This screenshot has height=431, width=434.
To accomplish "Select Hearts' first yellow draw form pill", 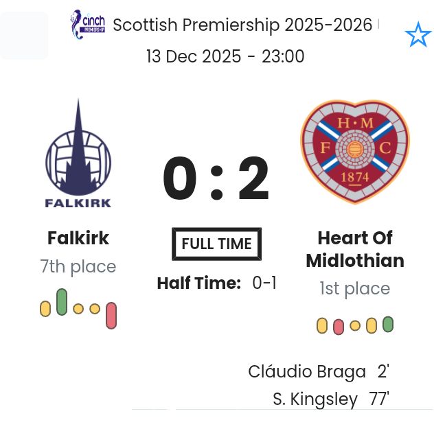I will coord(322,326).
